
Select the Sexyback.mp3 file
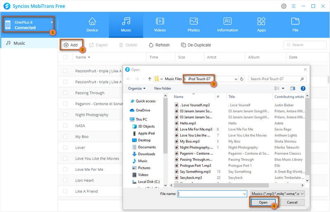(x=189, y=177)
